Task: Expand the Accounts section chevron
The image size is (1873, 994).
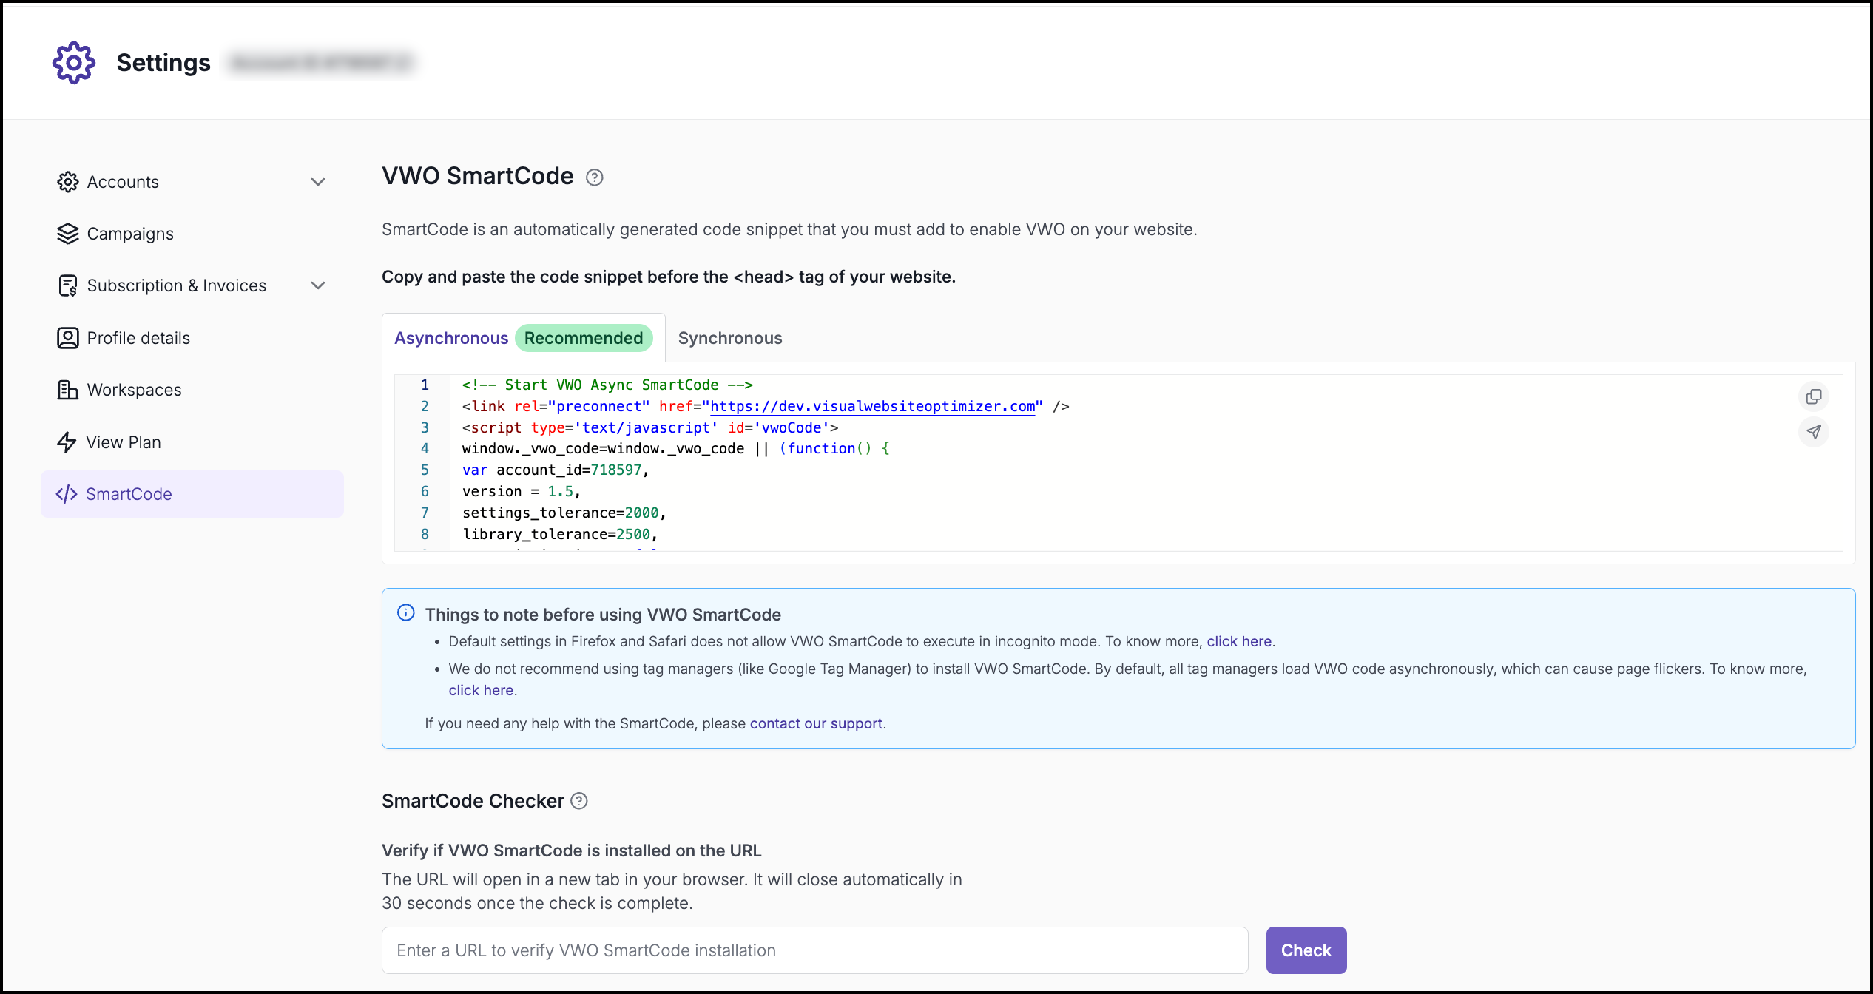Action: tap(318, 182)
